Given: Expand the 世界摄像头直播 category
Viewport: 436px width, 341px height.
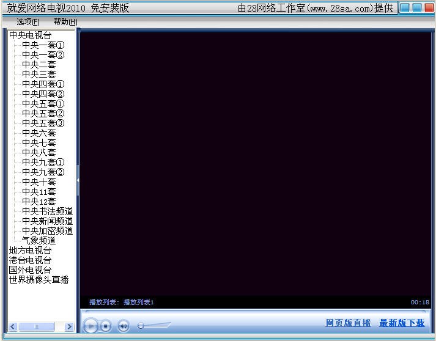Looking at the screenshot, I should click(x=39, y=279).
